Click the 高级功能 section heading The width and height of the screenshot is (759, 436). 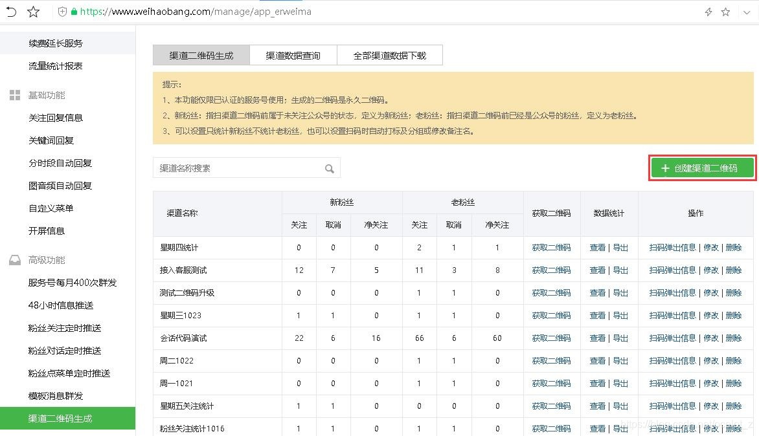(47, 260)
